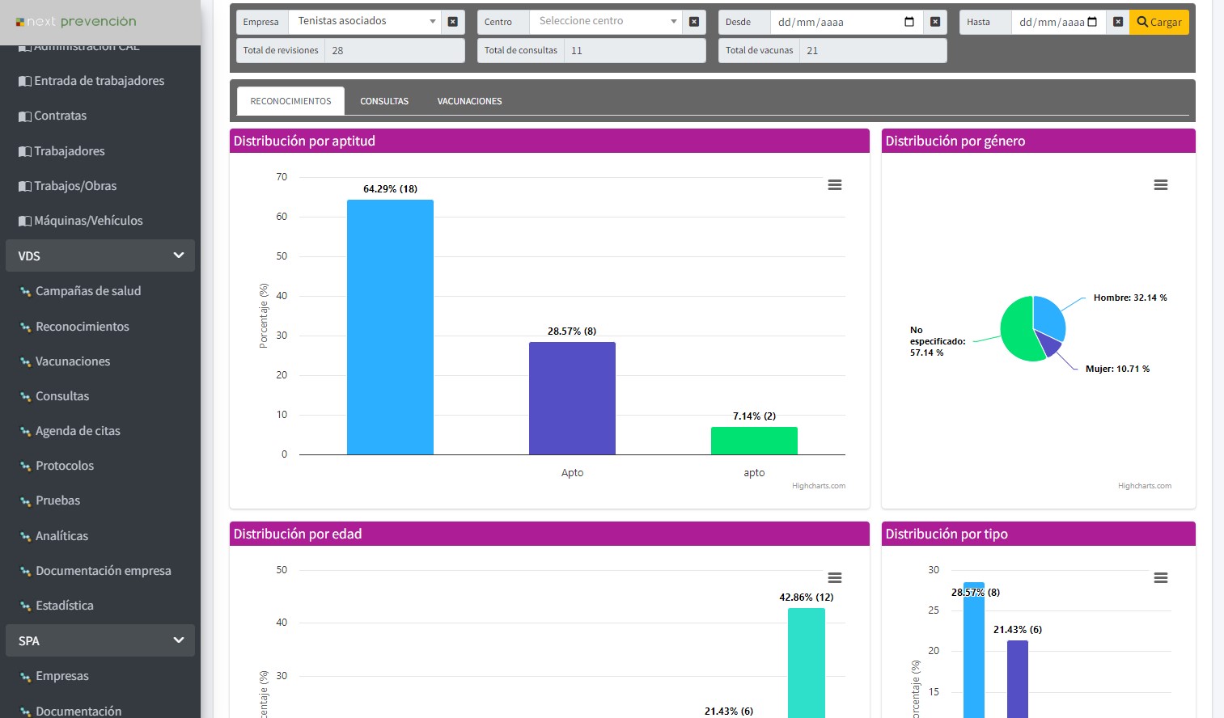Open the Distribución por tipo chart menu
The image size is (1224, 718).
tap(1161, 578)
